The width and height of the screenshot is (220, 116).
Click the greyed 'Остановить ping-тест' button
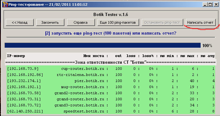coord(162,22)
